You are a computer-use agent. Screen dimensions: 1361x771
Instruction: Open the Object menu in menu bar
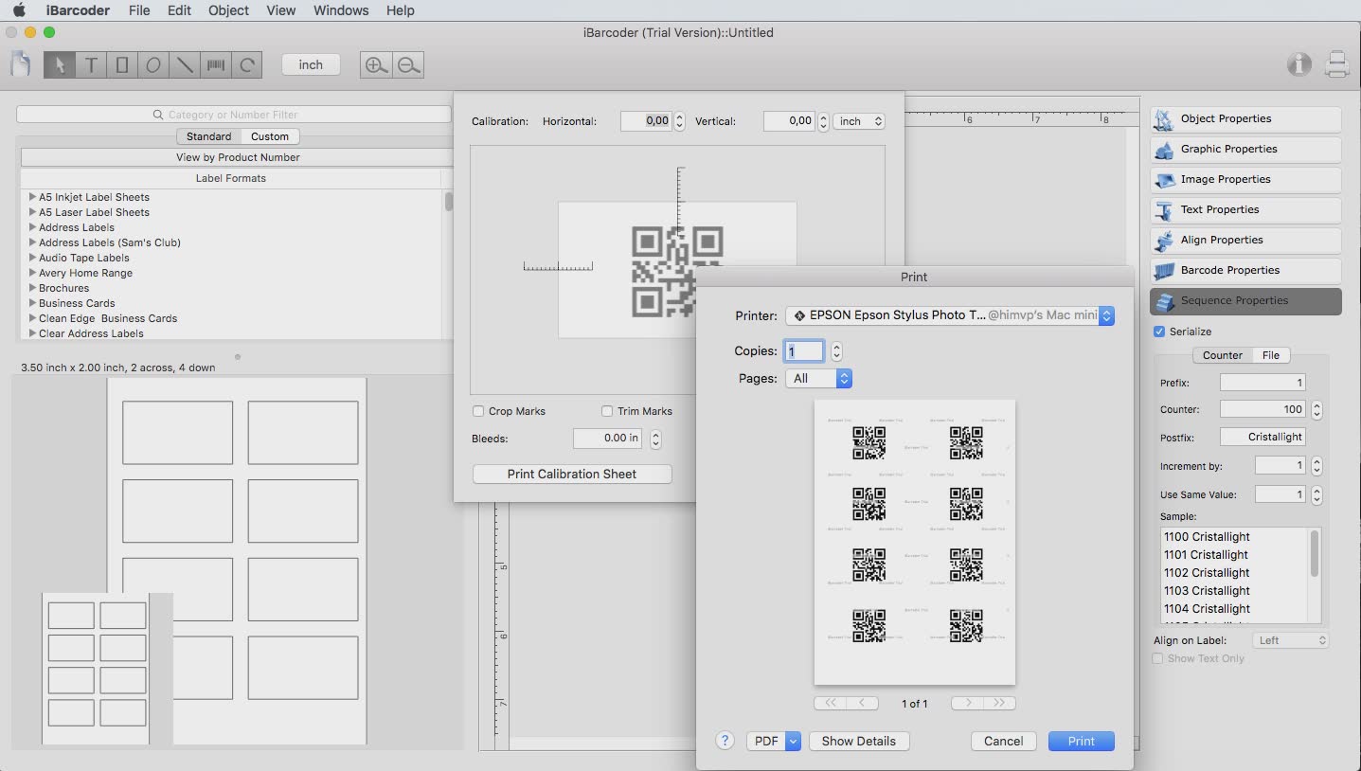[228, 10]
